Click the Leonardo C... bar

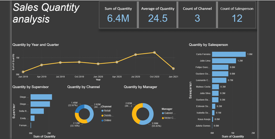point(219,80)
